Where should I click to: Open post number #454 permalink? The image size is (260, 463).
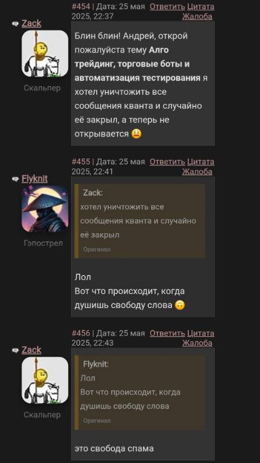[80, 6]
